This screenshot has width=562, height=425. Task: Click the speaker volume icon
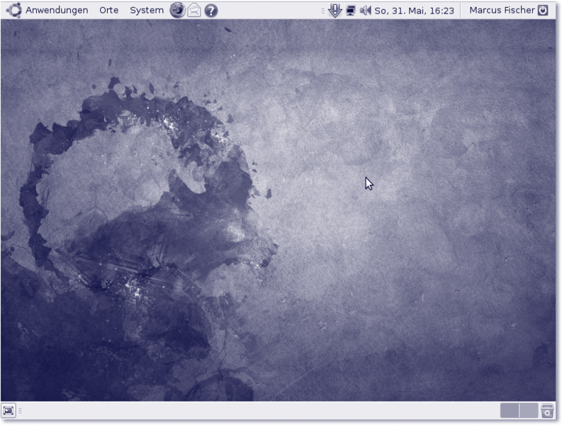click(x=366, y=11)
